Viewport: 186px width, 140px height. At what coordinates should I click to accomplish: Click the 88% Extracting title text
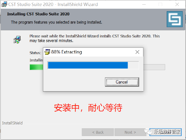click(66, 52)
